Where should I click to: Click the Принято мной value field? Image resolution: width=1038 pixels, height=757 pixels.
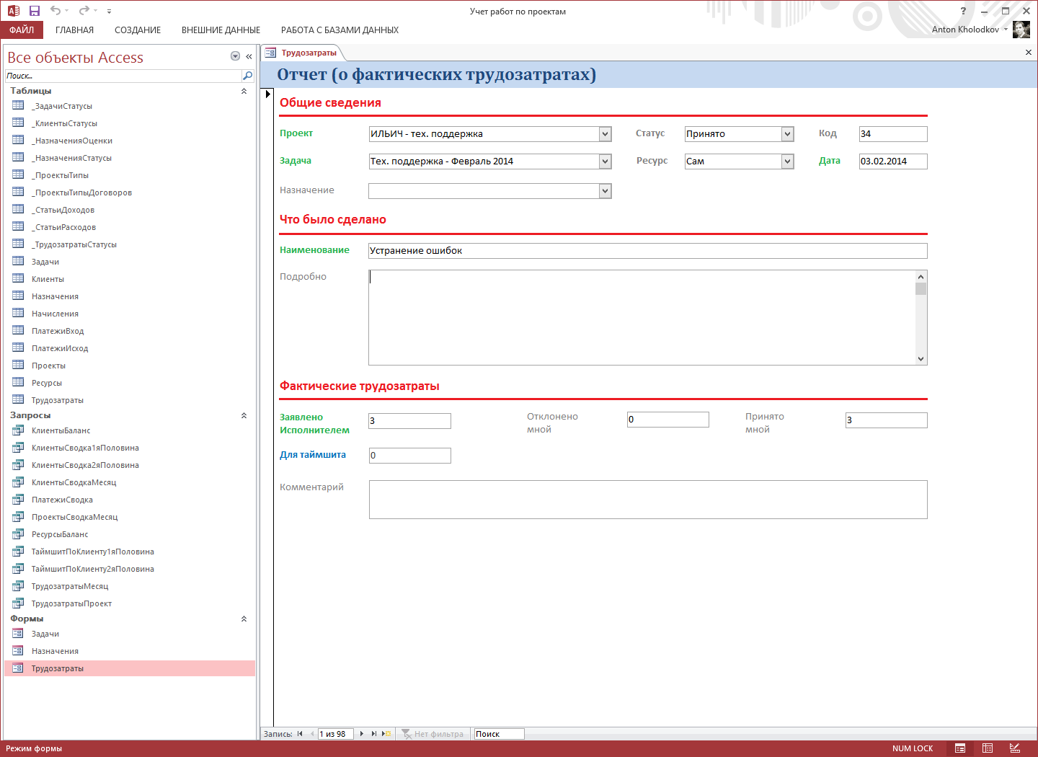click(887, 420)
